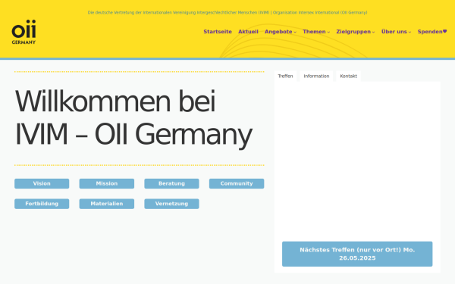The image size is (455, 284).
Task: Switch to the Treffen tab
Action: 285,76
